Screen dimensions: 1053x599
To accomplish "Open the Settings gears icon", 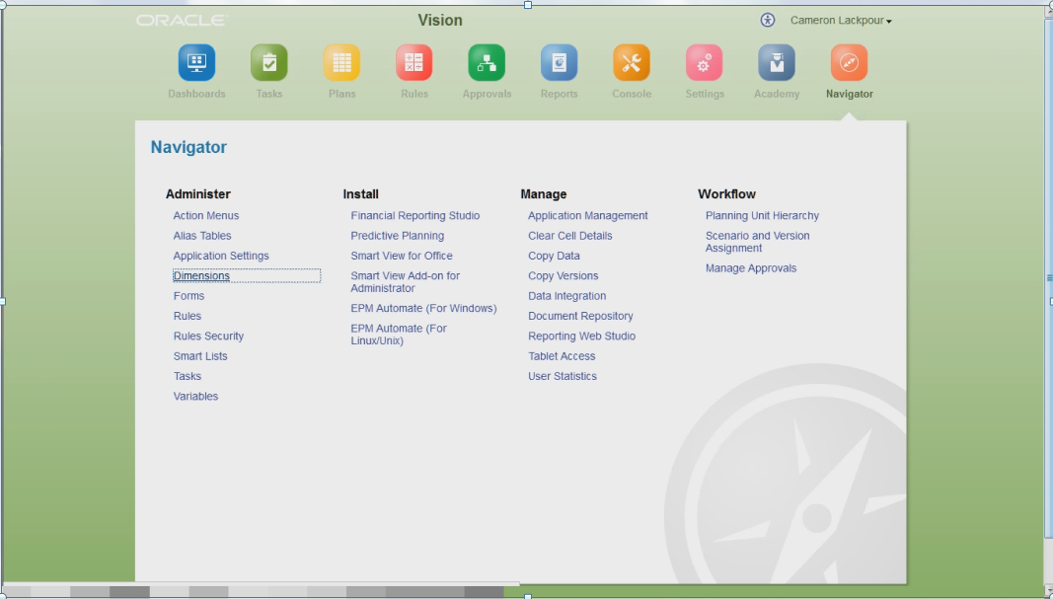I will pos(705,62).
